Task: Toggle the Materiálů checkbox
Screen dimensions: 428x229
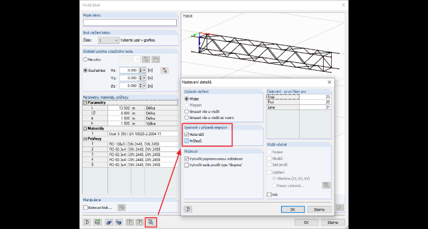Action: pyautogui.click(x=186, y=134)
